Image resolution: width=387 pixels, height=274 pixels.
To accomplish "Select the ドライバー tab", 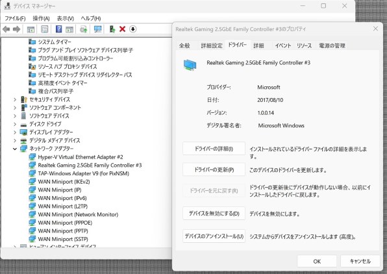I will (x=237, y=45).
